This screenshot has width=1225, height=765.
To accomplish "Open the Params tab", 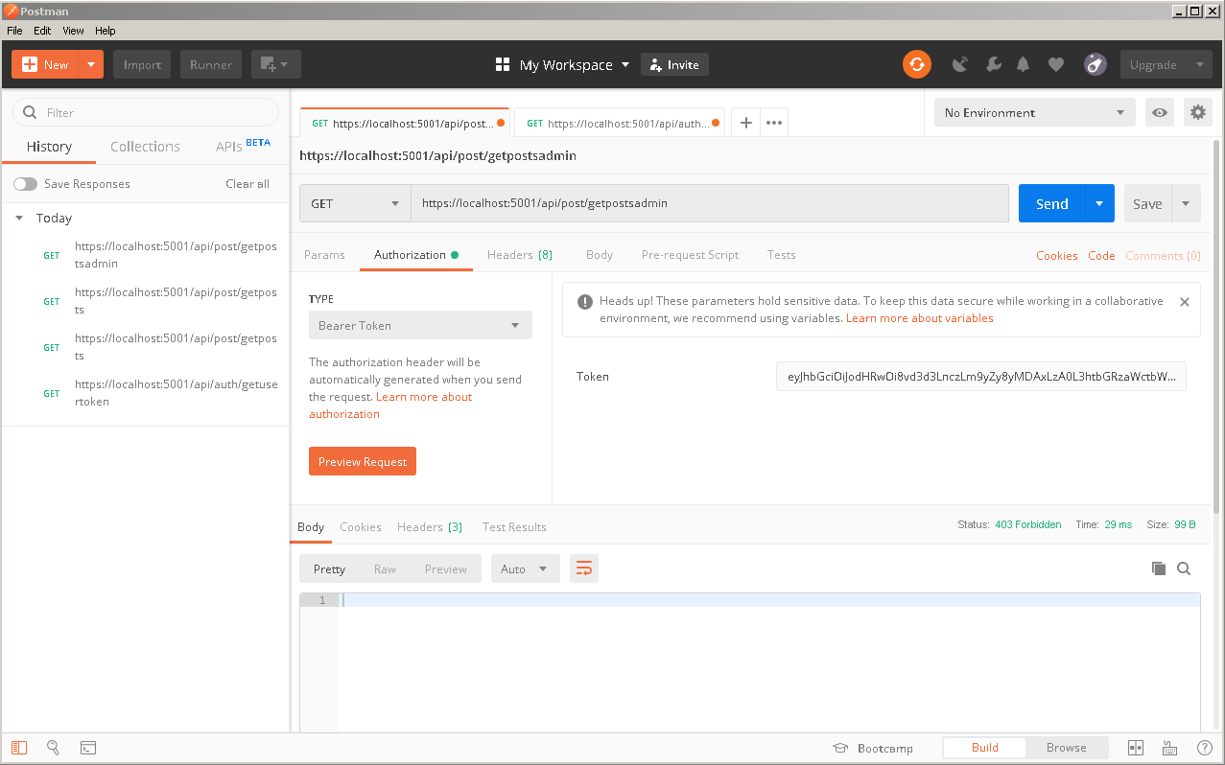I will click(324, 255).
